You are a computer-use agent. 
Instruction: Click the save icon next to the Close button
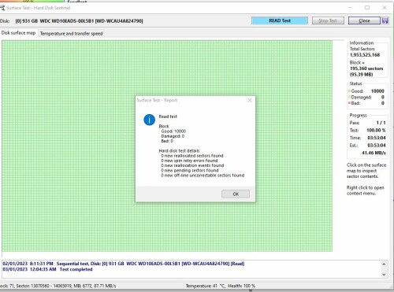[385, 20]
